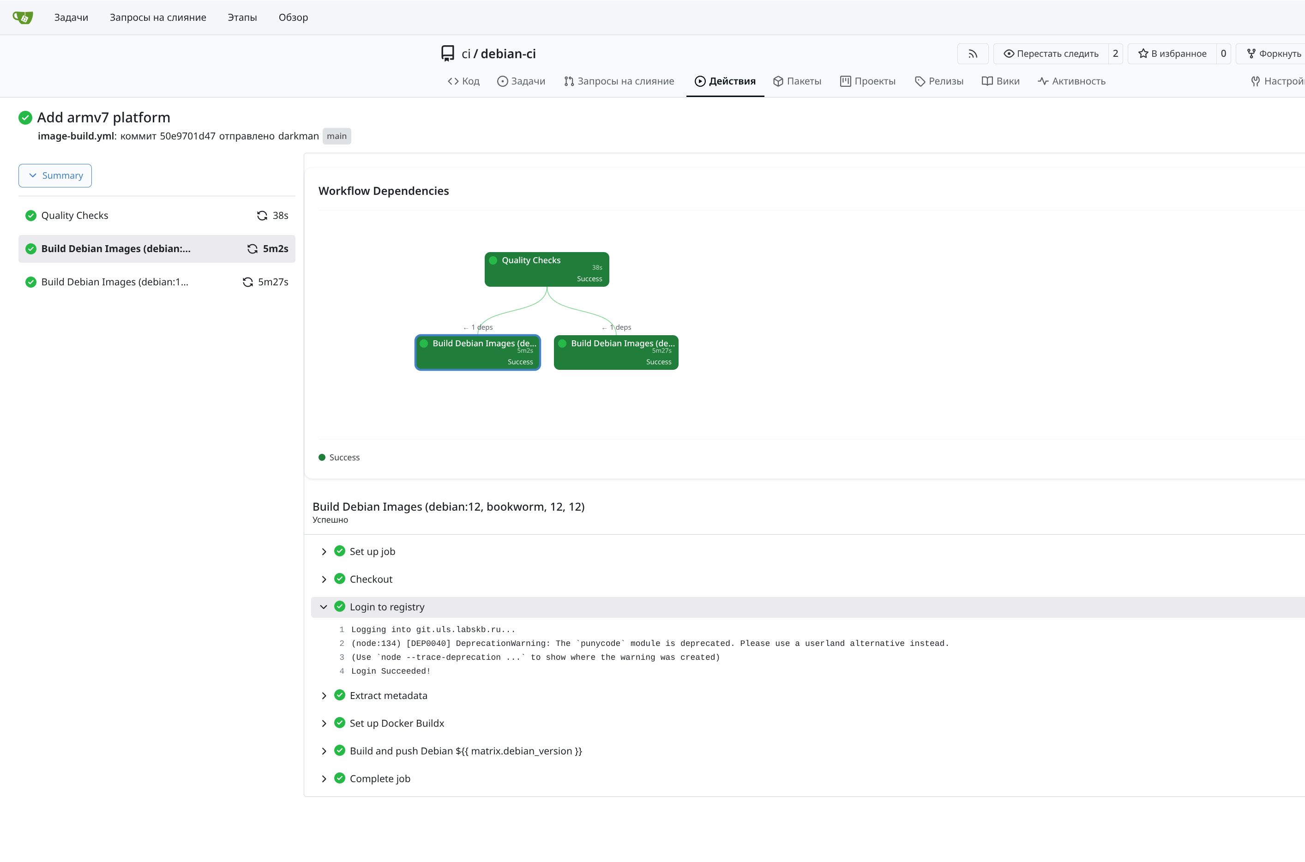
Task: Star the repo with В избранное
Action: click(1172, 54)
